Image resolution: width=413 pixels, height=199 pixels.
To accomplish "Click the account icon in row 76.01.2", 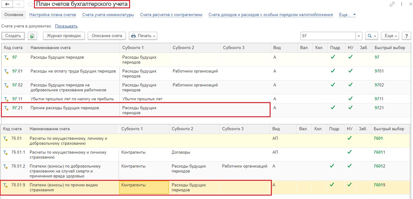I will click(5, 166).
